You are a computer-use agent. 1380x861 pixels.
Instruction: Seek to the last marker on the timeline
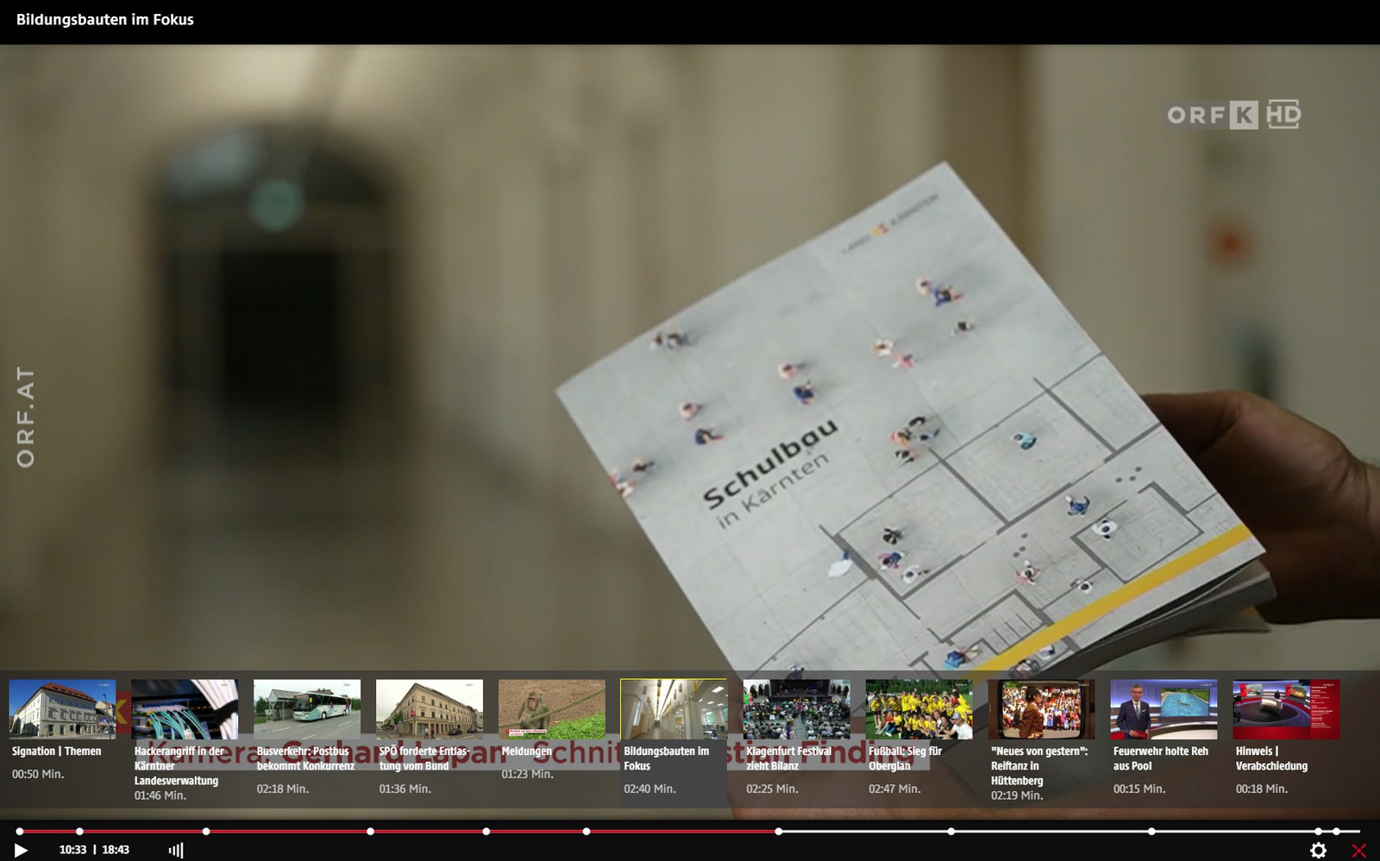pyautogui.click(x=1336, y=831)
